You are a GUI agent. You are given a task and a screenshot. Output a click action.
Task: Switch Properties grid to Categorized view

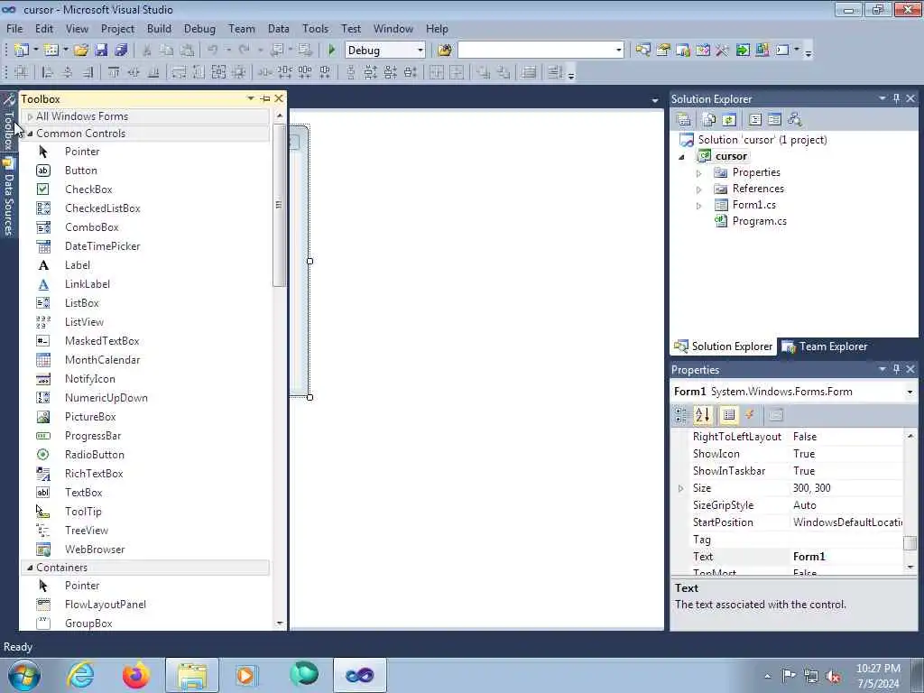pos(681,415)
